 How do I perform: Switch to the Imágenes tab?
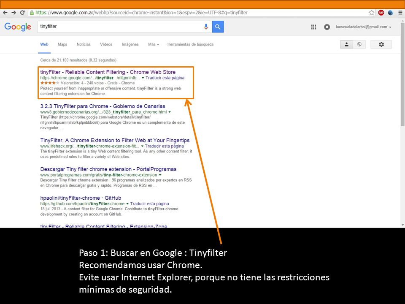coord(130,44)
